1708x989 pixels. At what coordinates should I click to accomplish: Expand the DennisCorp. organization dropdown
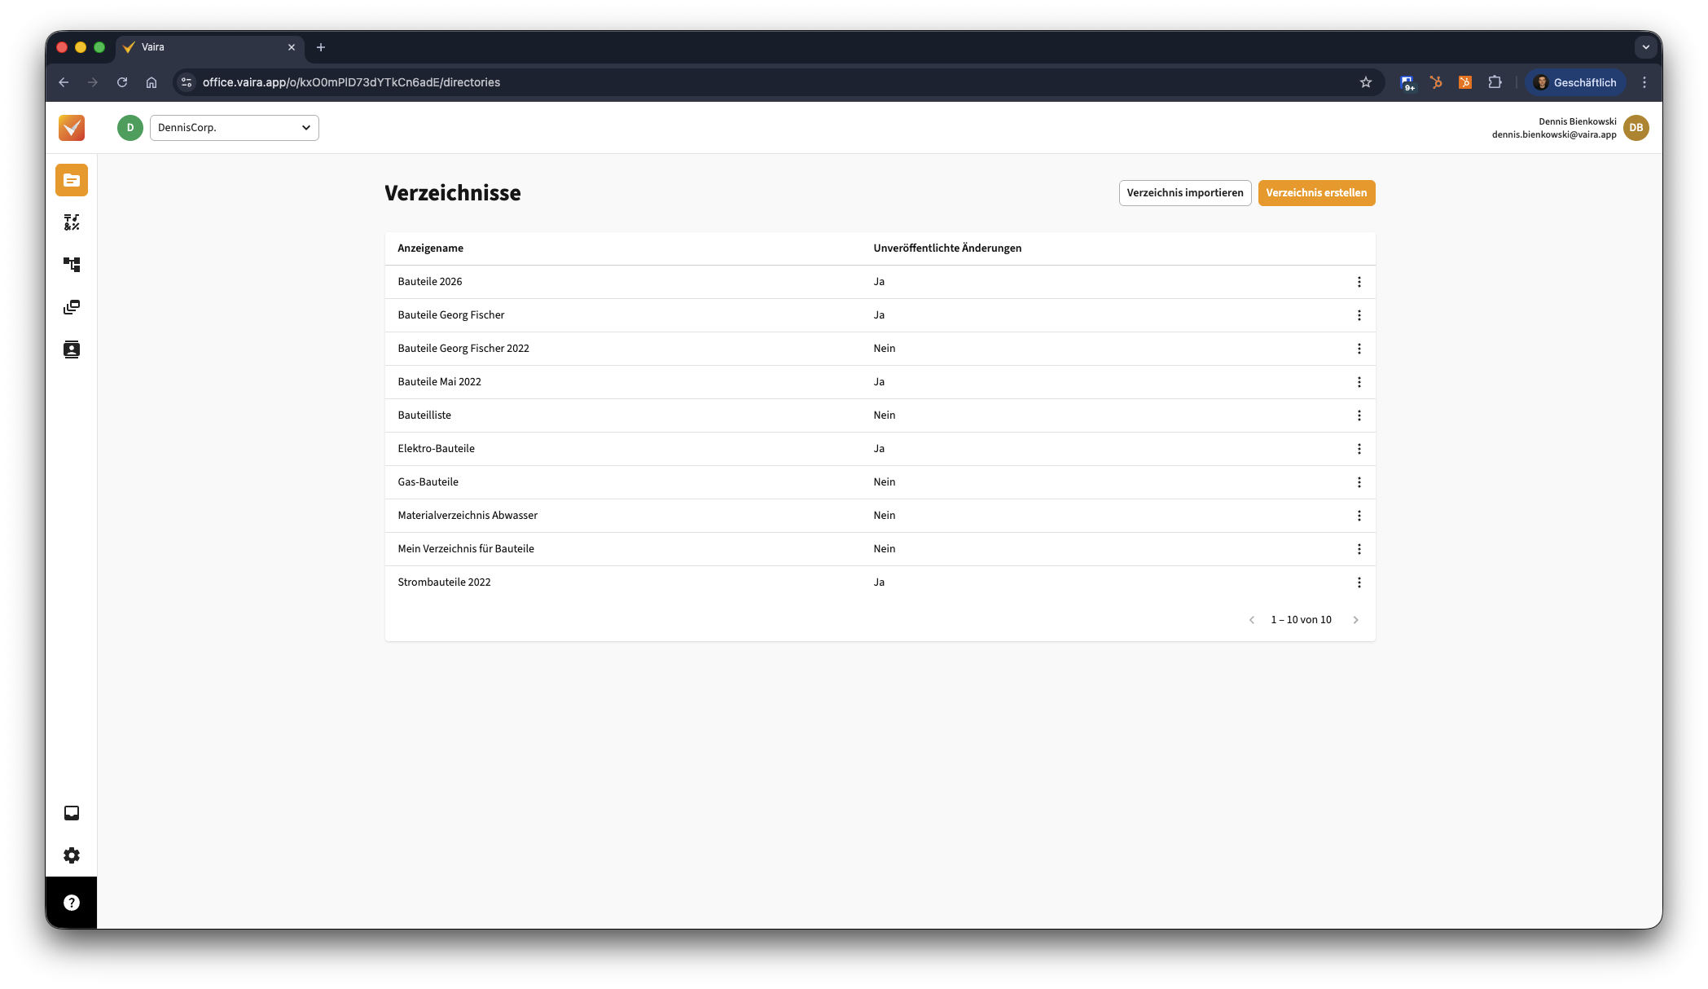(x=235, y=128)
